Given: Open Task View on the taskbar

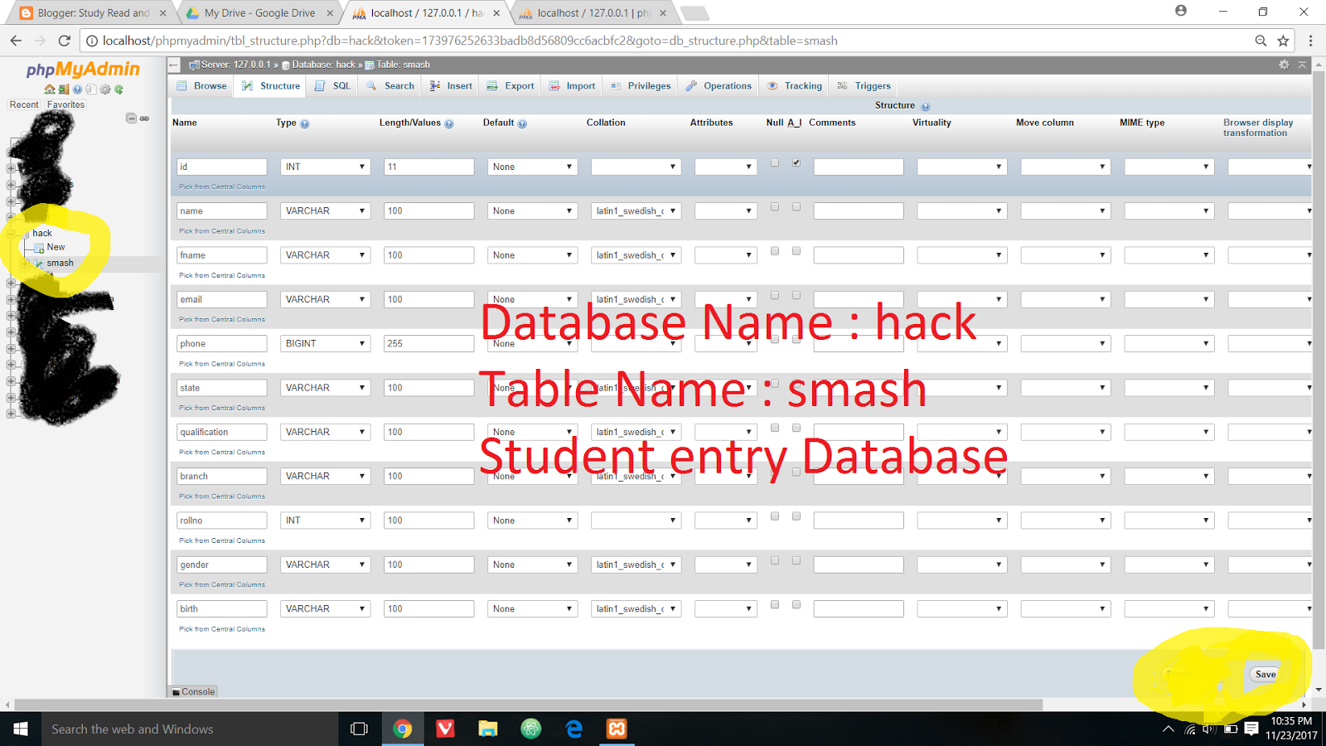Looking at the screenshot, I should click(x=359, y=729).
